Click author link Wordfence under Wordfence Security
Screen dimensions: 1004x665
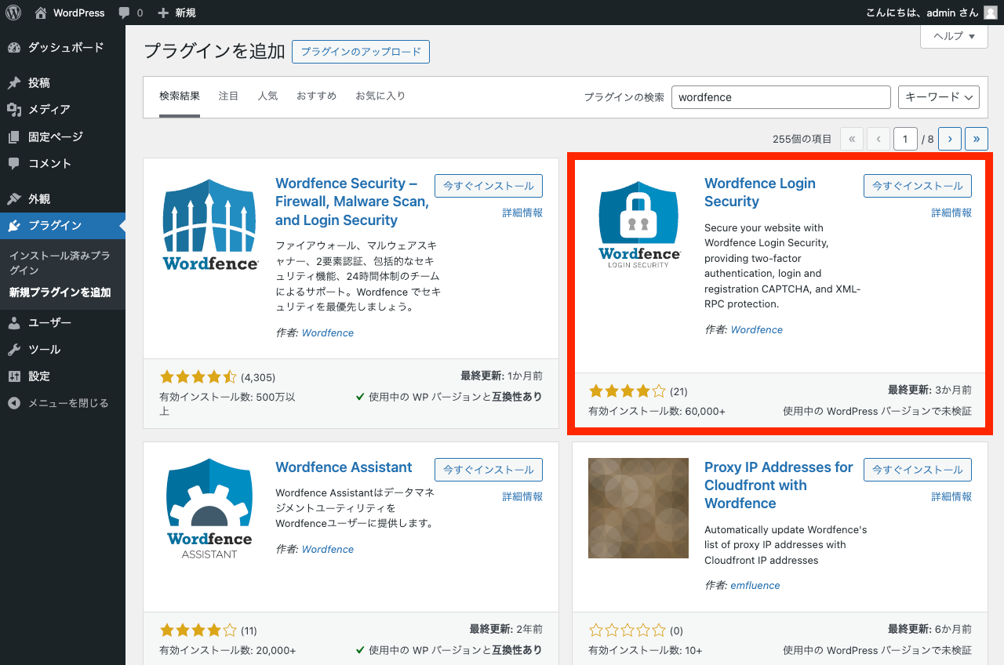[x=328, y=332]
